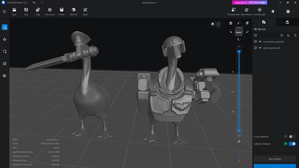Click Upgrade to Chitubox Pro banner
Screen dimensions: 299x168
click(249, 3)
